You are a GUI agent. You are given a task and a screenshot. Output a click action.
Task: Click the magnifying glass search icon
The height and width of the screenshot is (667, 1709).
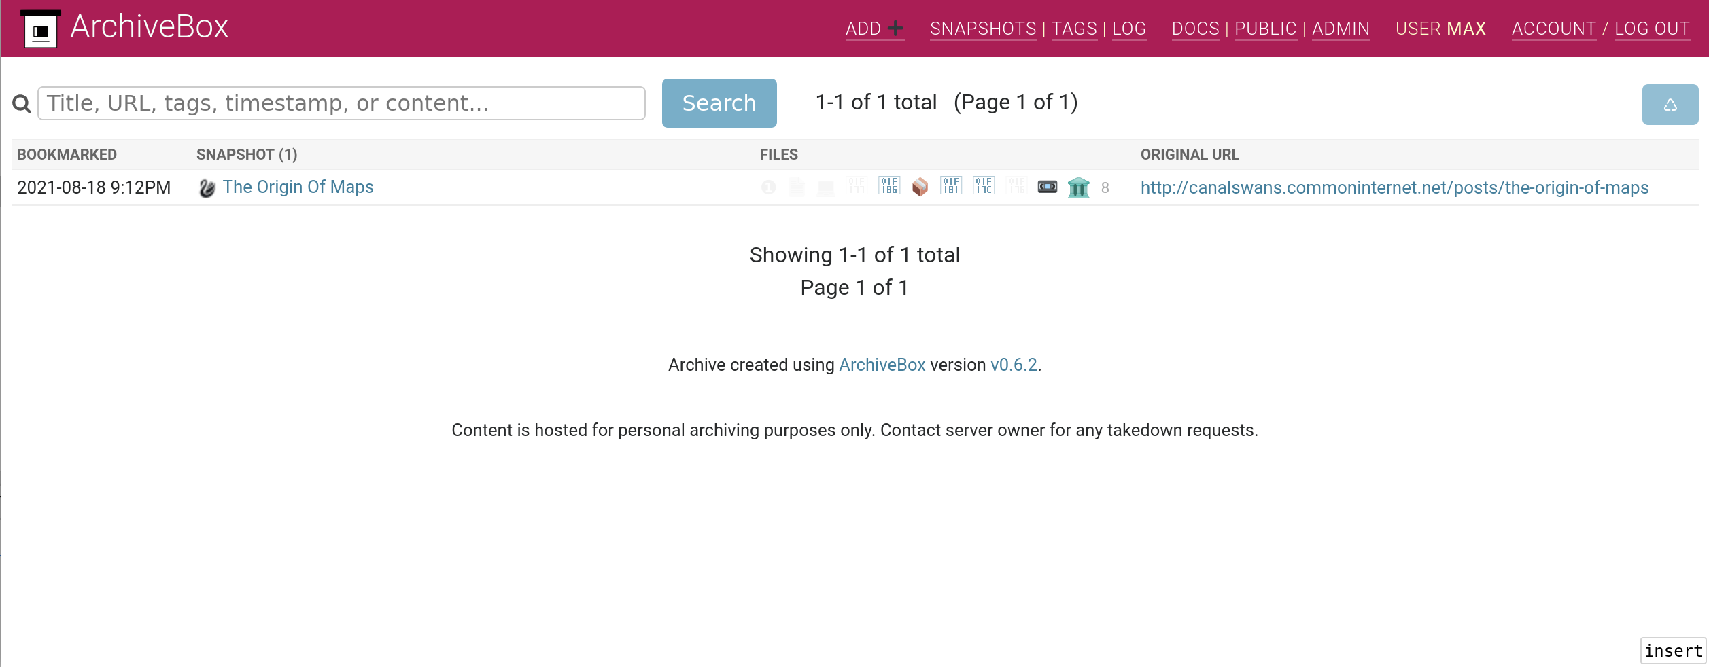click(22, 104)
